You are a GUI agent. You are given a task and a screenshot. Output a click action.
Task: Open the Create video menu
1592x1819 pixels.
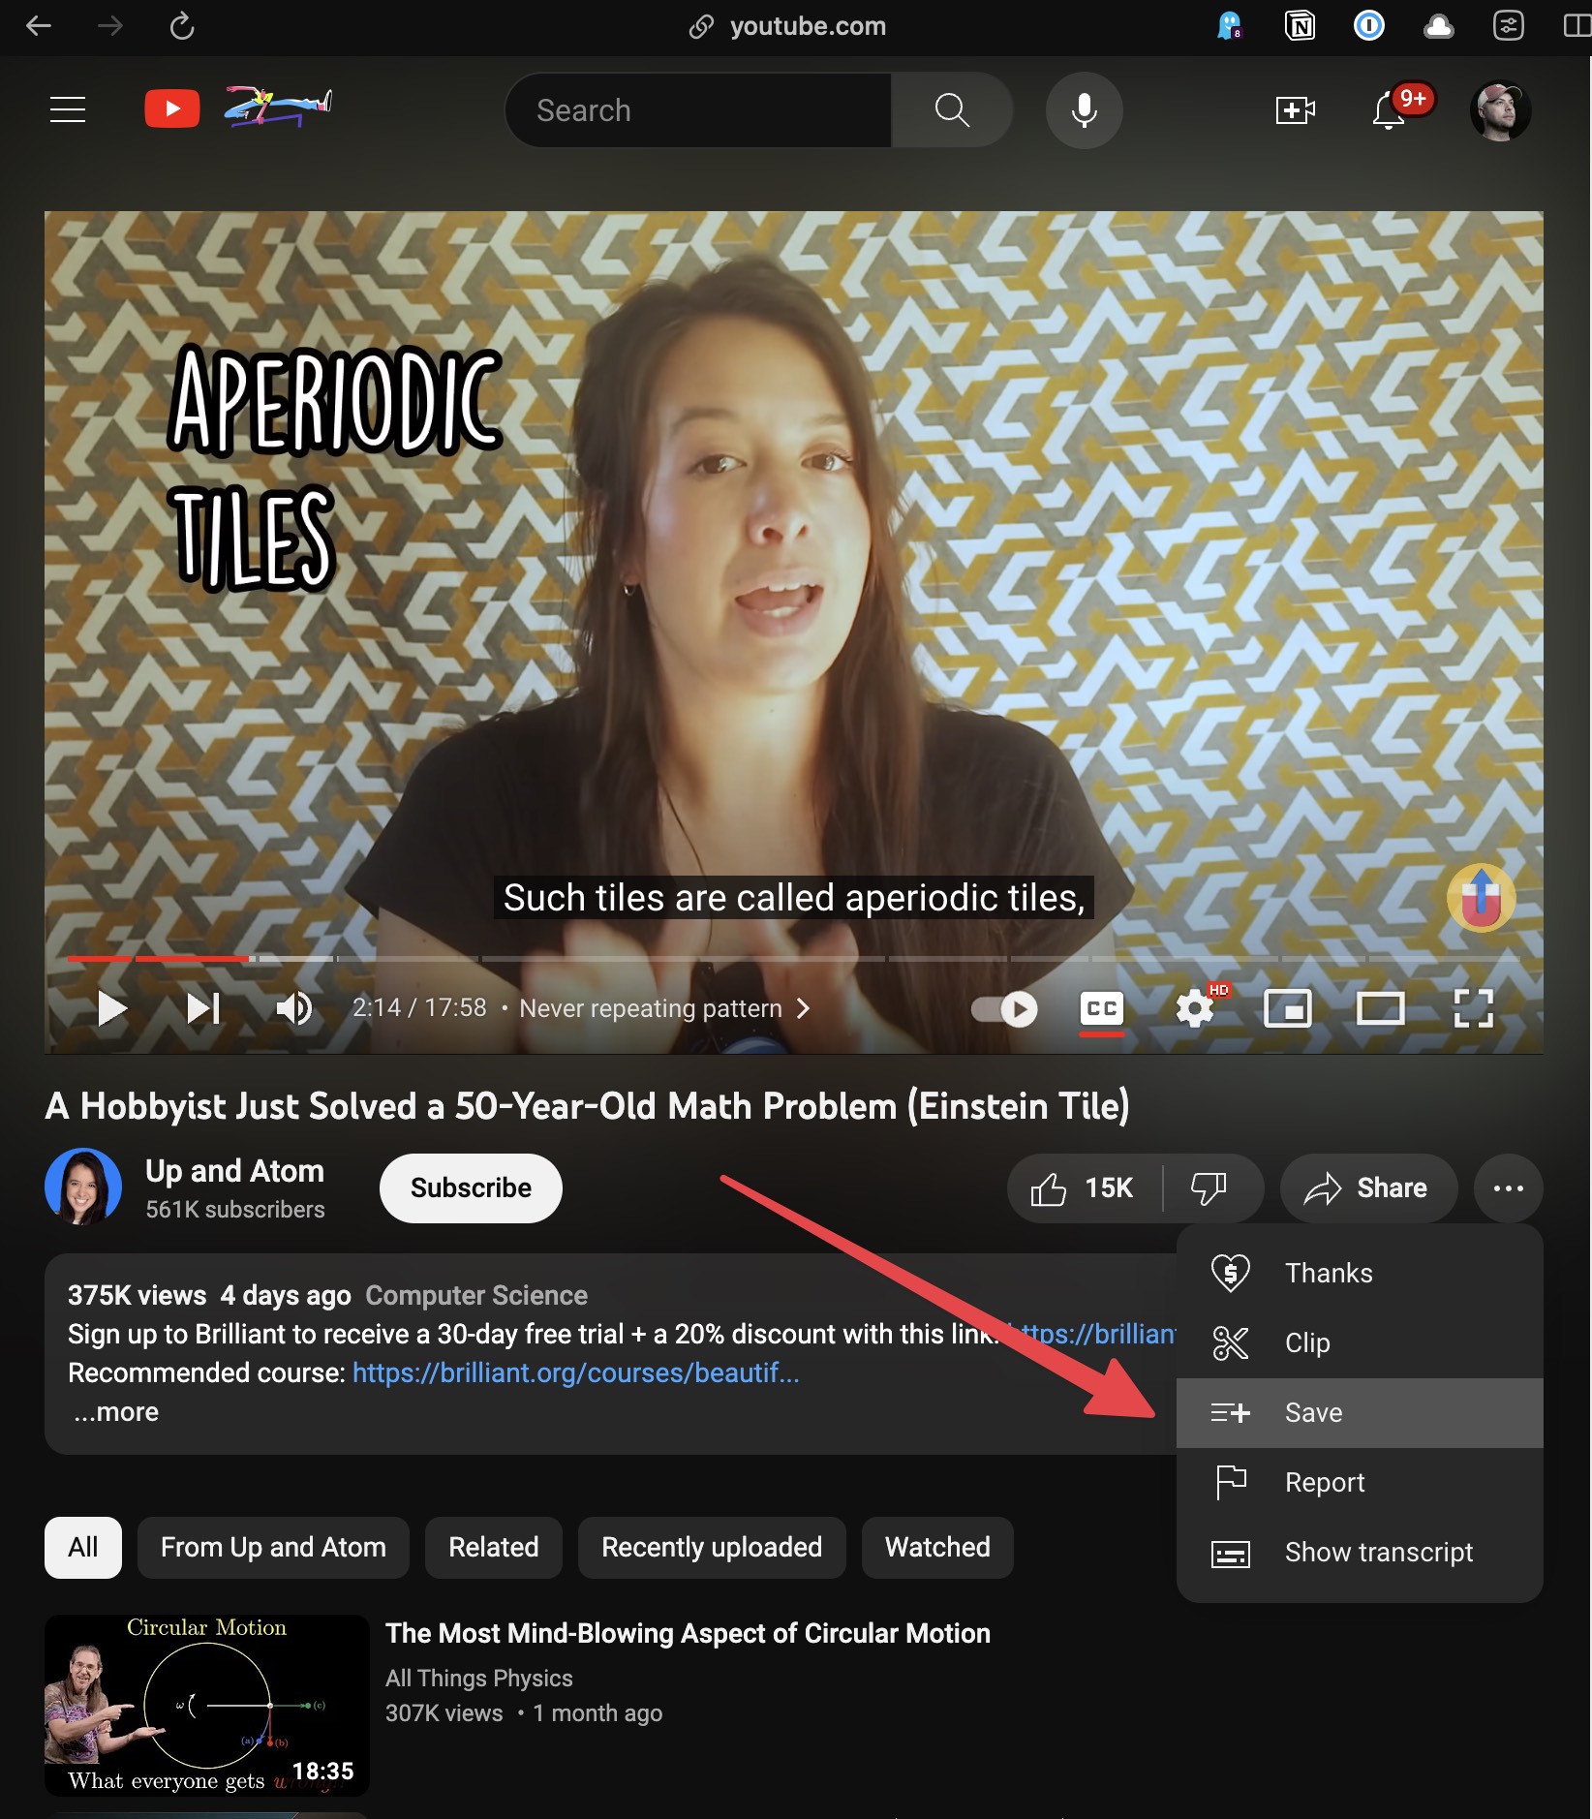tap(1295, 109)
